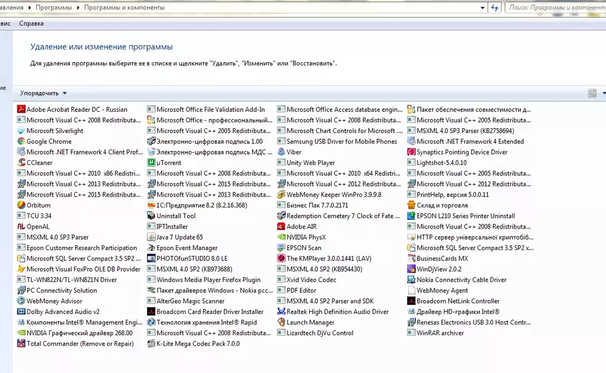
Task: Select the WinDjView 2.0.2 icon
Action: coord(411,269)
